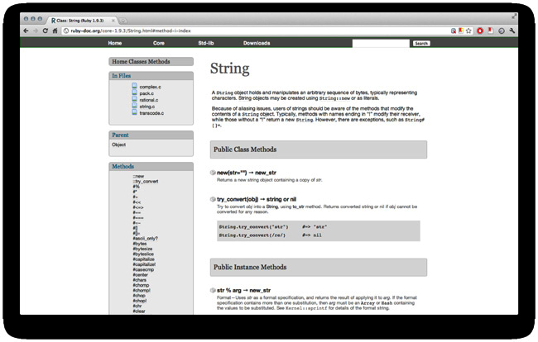
Task: Select the Class: String browser tab
Action: (81, 17)
